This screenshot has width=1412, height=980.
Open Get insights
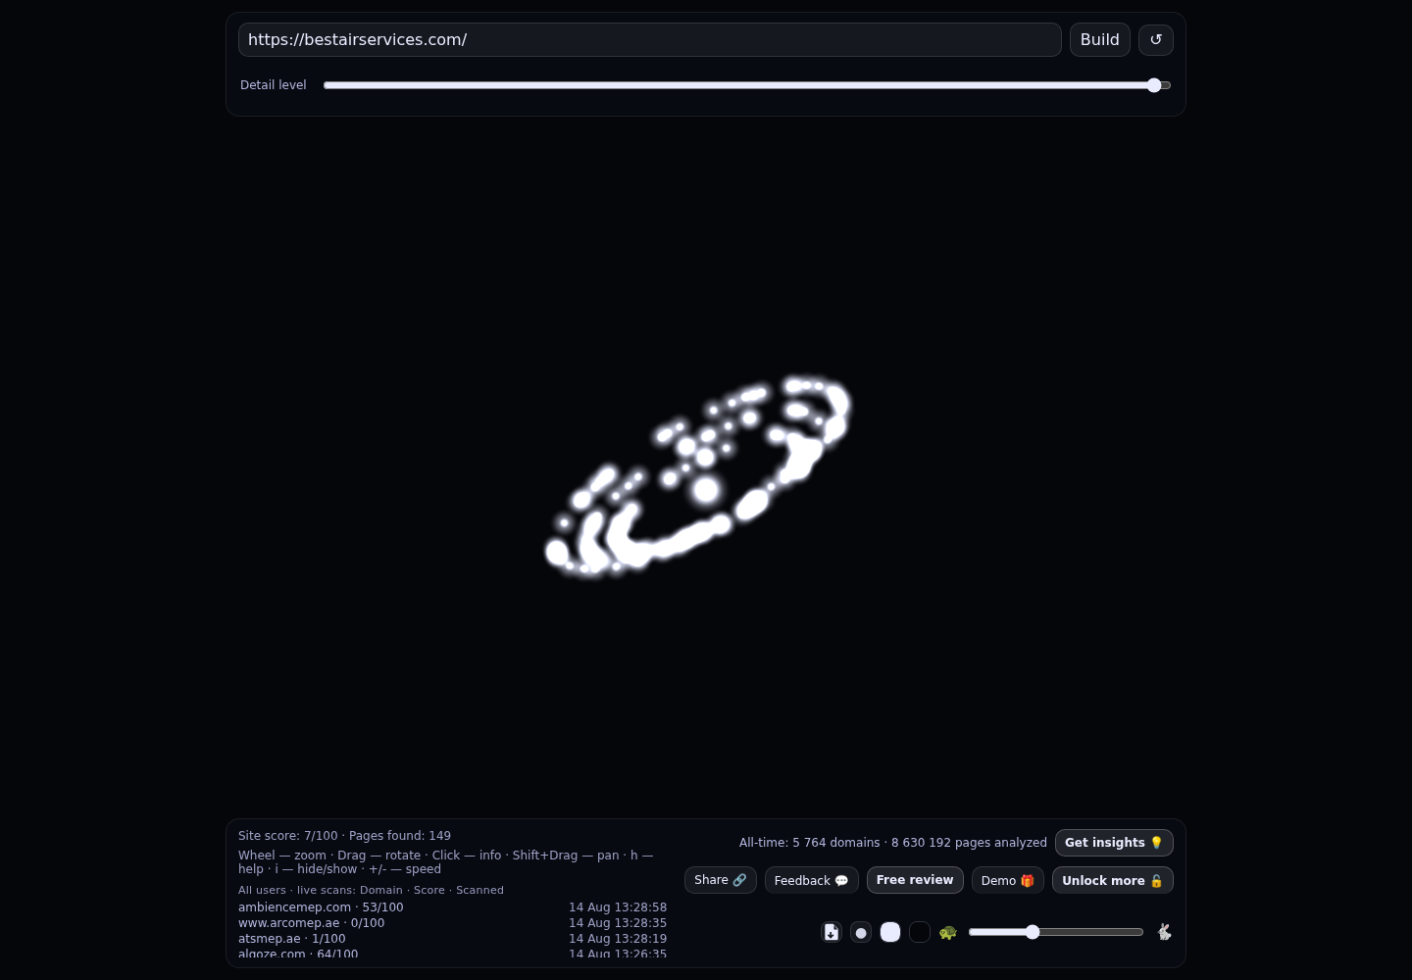(x=1114, y=843)
